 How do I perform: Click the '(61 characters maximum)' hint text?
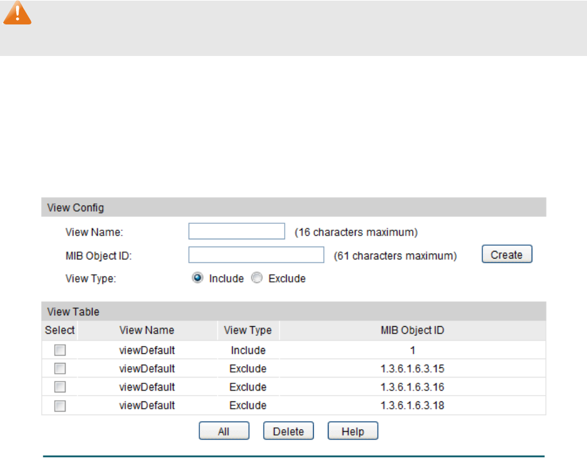[395, 256]
